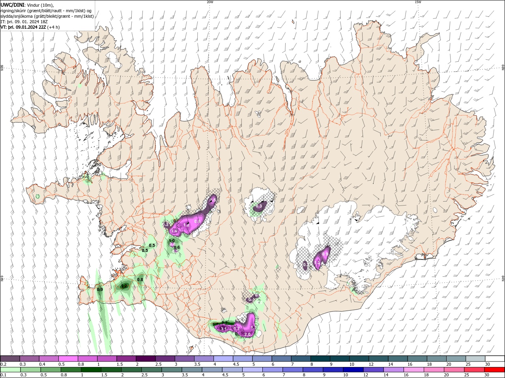Click the 'UWC/DINI: Vindur (10m)' title line

click(27, 4)
